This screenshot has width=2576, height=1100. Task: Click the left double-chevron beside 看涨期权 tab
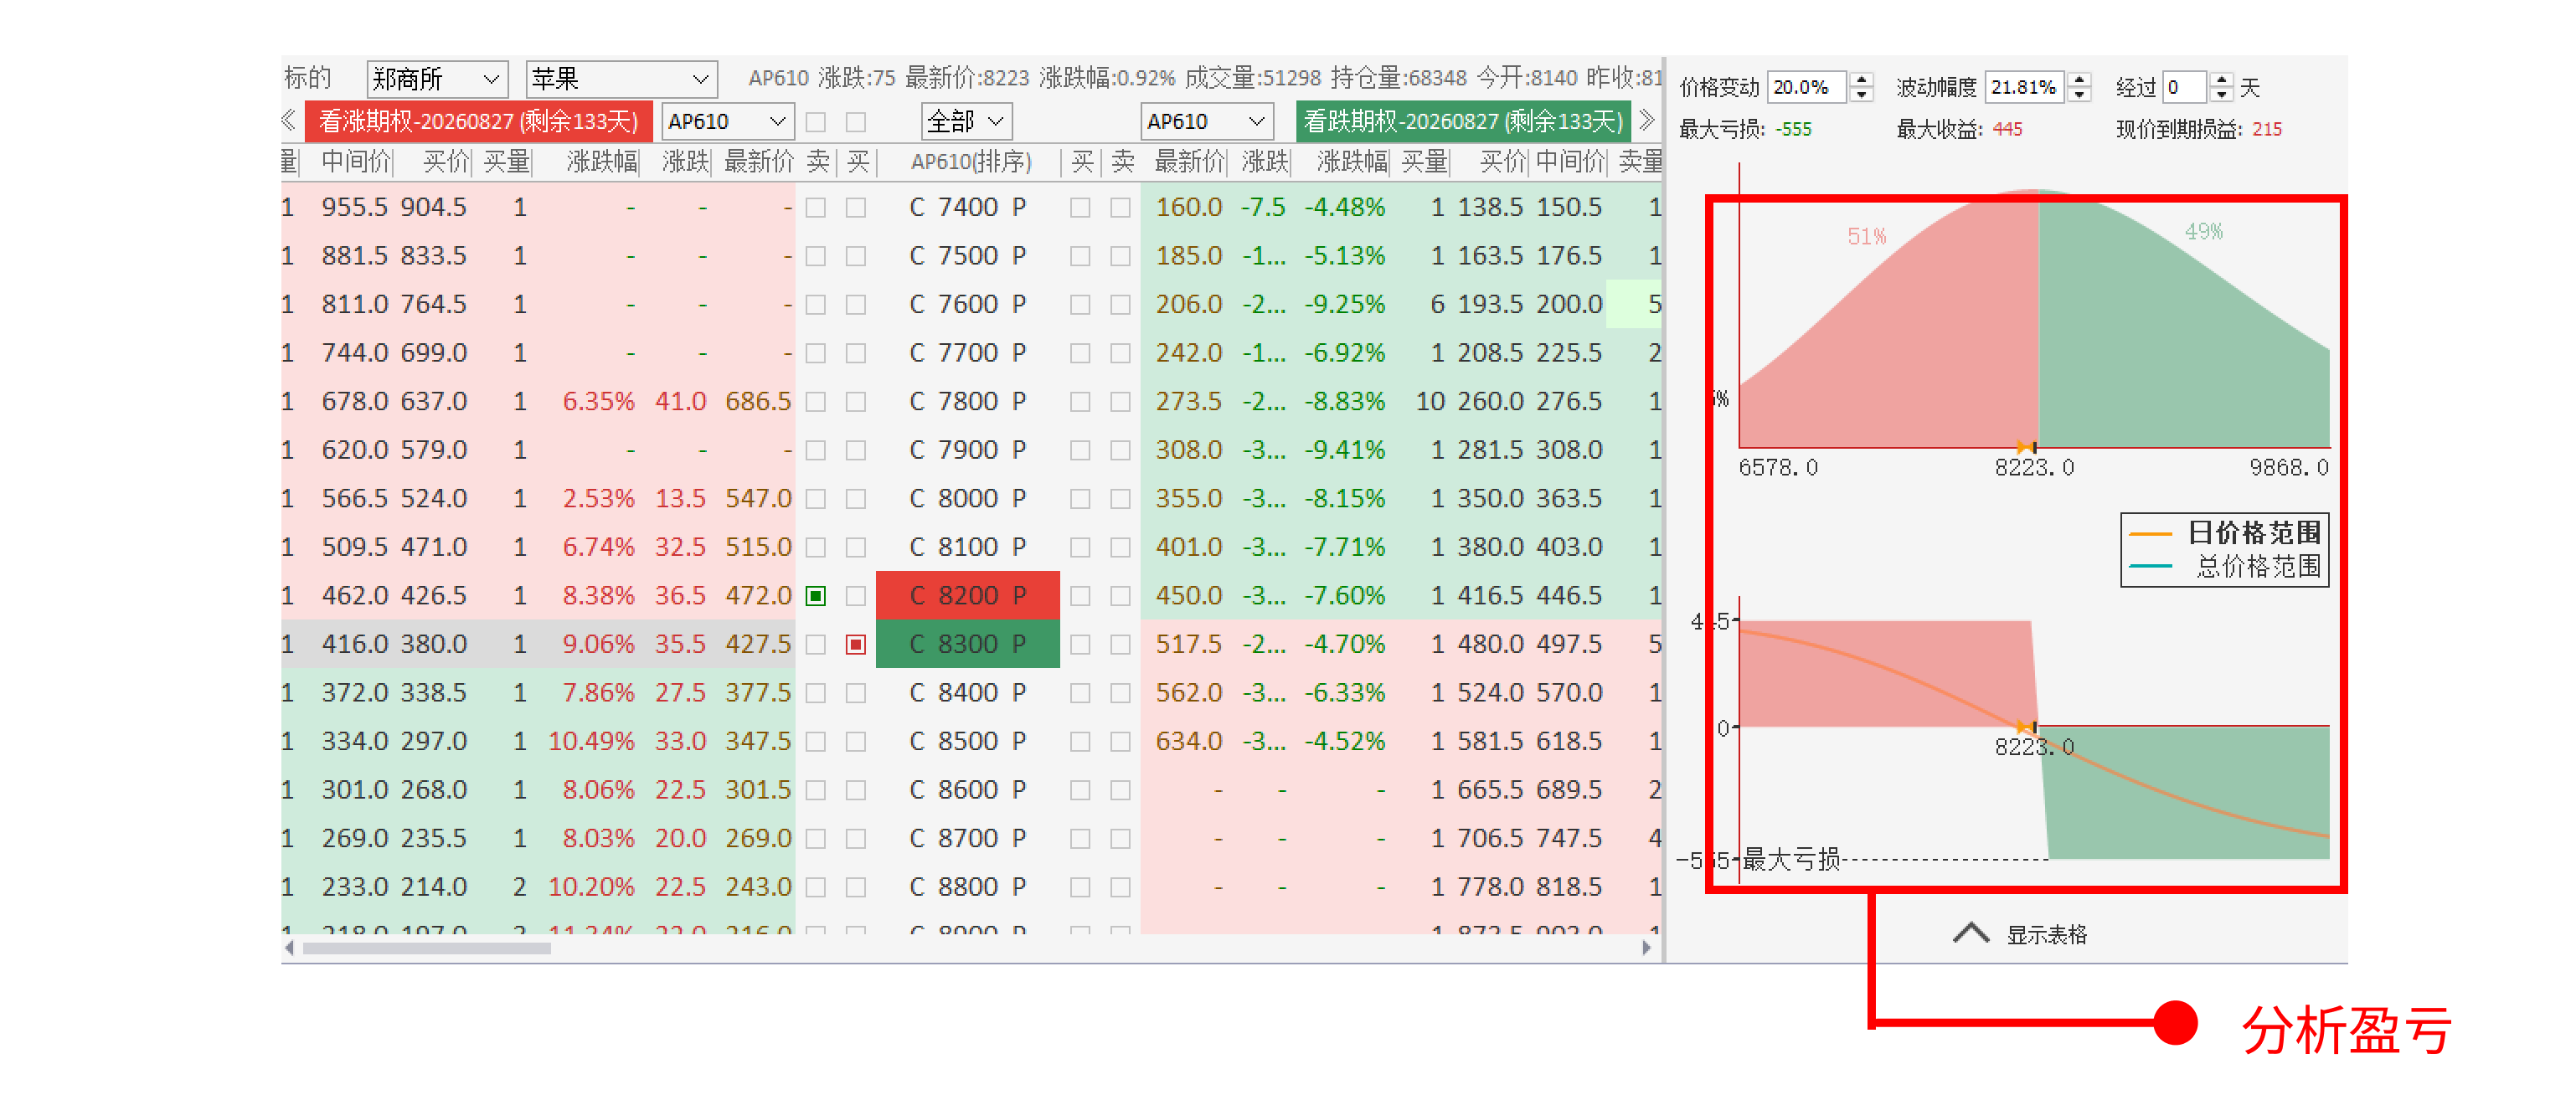[289, 121]
